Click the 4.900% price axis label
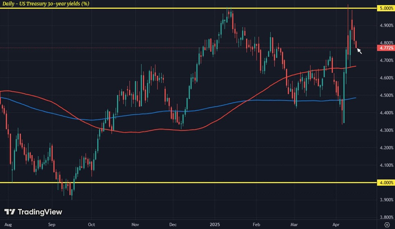 385,25
